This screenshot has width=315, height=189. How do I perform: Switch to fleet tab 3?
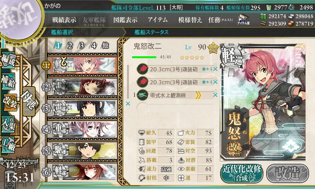pyautogui.click(x=82, y=46)
